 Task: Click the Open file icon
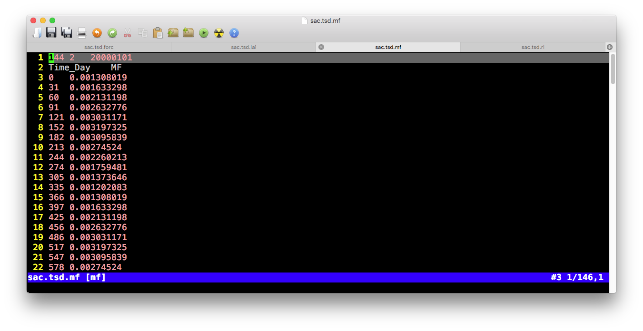[37, 33]
